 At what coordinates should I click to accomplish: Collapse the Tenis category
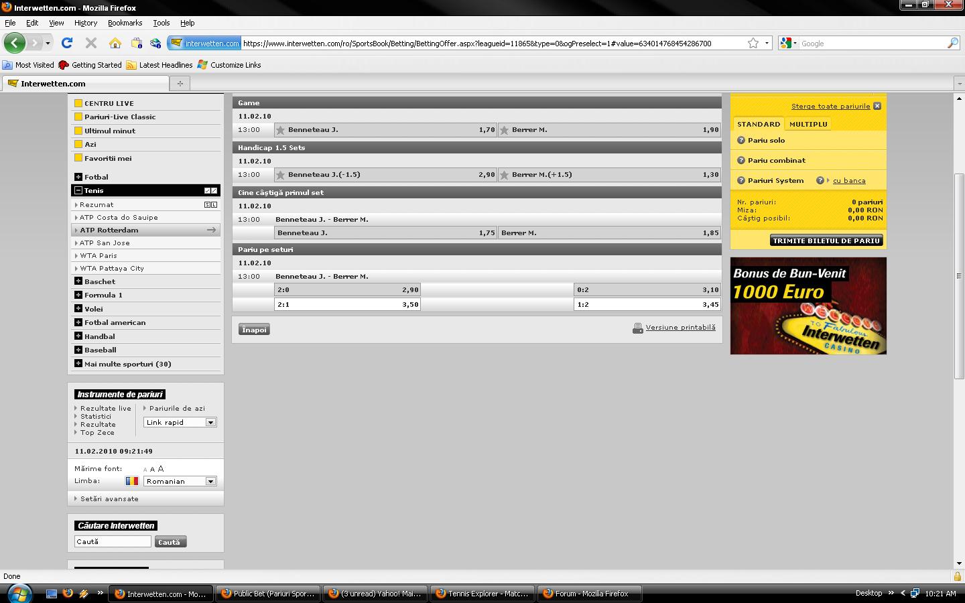pos(78,190)
